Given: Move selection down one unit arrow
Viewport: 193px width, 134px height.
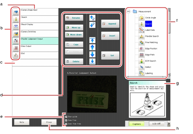Looking at the screenshot, I should click(x=92, y=54).
